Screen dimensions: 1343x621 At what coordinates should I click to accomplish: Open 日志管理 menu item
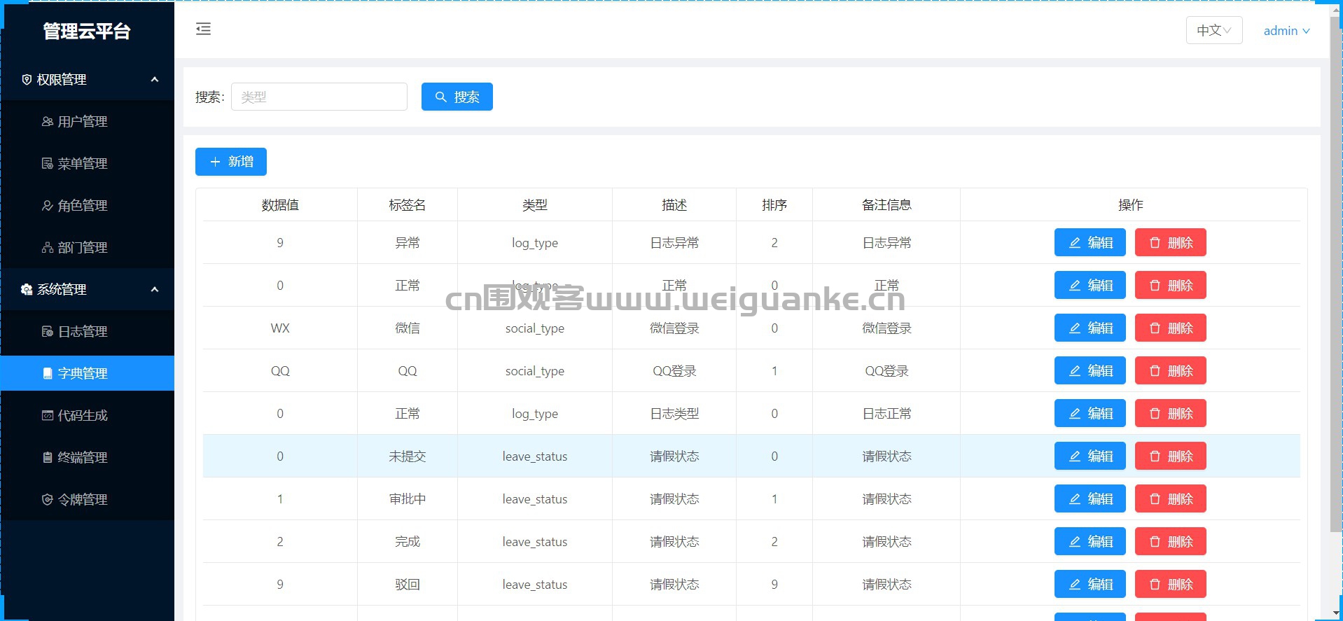pyautogui.click(x=88, y=331)
